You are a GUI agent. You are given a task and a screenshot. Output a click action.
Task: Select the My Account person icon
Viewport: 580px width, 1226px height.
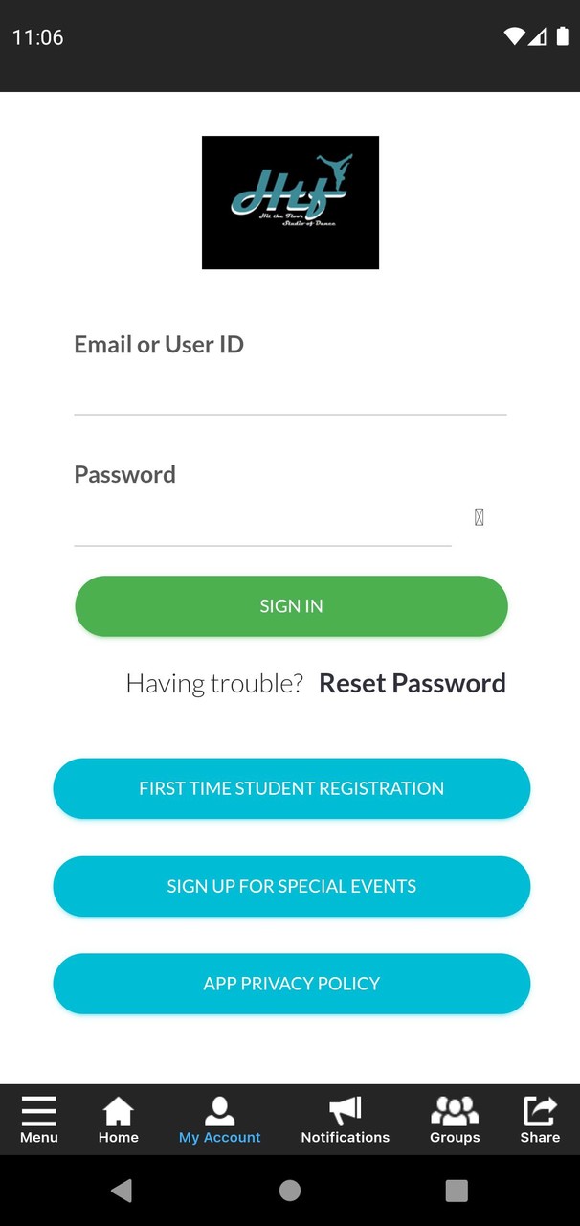tap(219, 1111)
